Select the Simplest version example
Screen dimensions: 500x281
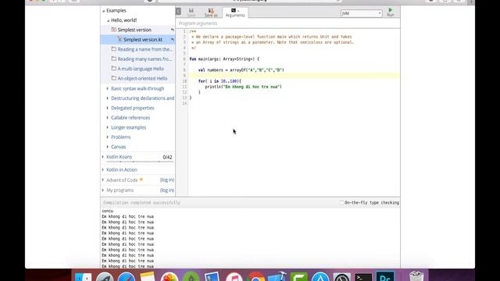(134, 30)
